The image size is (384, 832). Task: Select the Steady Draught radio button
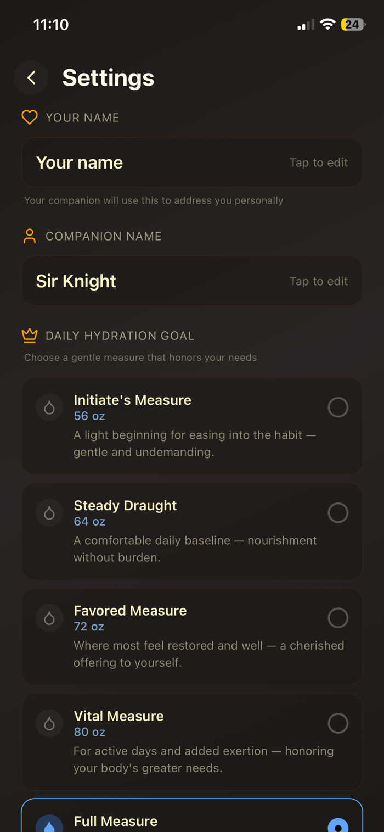[338, 513]
